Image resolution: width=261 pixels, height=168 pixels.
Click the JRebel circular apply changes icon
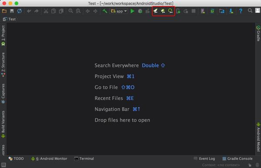click(171, 11)
